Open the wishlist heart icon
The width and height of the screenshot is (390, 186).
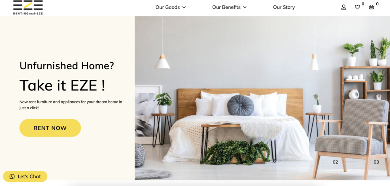[x=357, y=7]
